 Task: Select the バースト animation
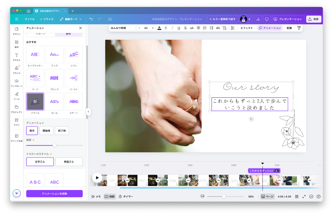[74, 78]
